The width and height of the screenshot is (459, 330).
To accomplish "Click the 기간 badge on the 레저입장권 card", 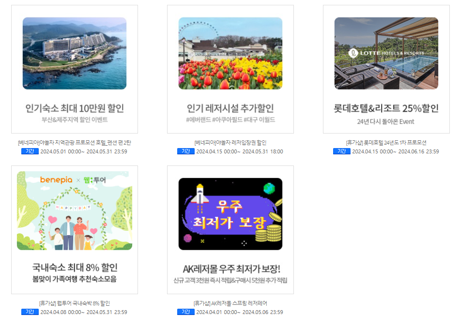I will click(x=185, y=150).
